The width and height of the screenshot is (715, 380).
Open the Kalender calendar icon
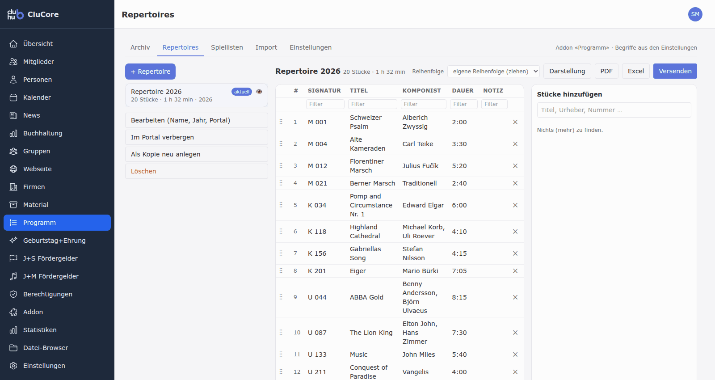(13, 97)
